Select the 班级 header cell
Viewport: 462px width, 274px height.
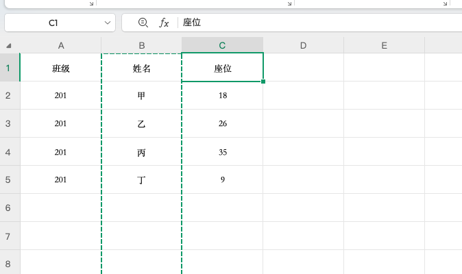(61, 68)
